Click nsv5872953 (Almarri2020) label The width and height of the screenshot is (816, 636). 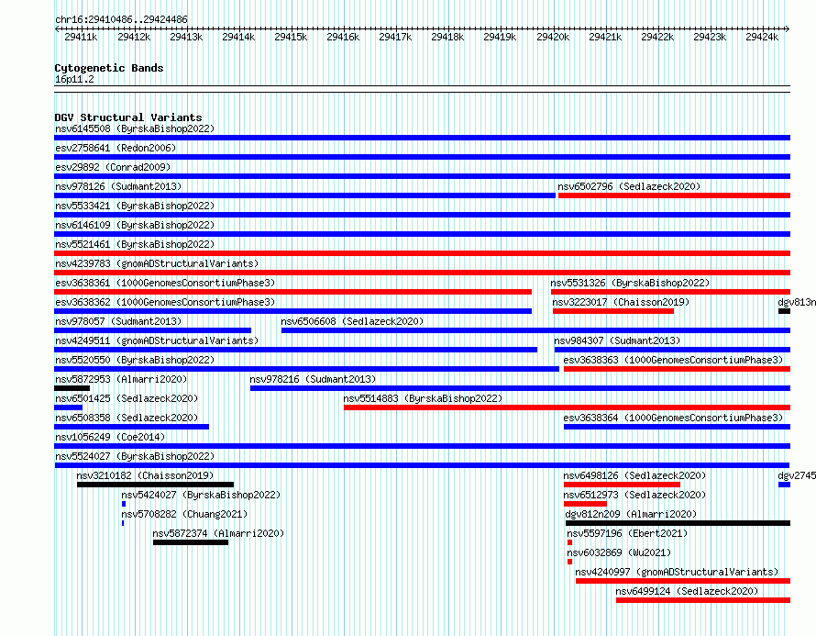(121, 379)
